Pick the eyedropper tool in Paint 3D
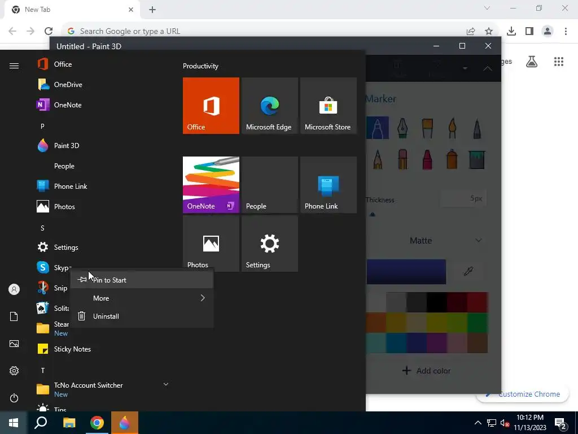 tap(468, 271)
